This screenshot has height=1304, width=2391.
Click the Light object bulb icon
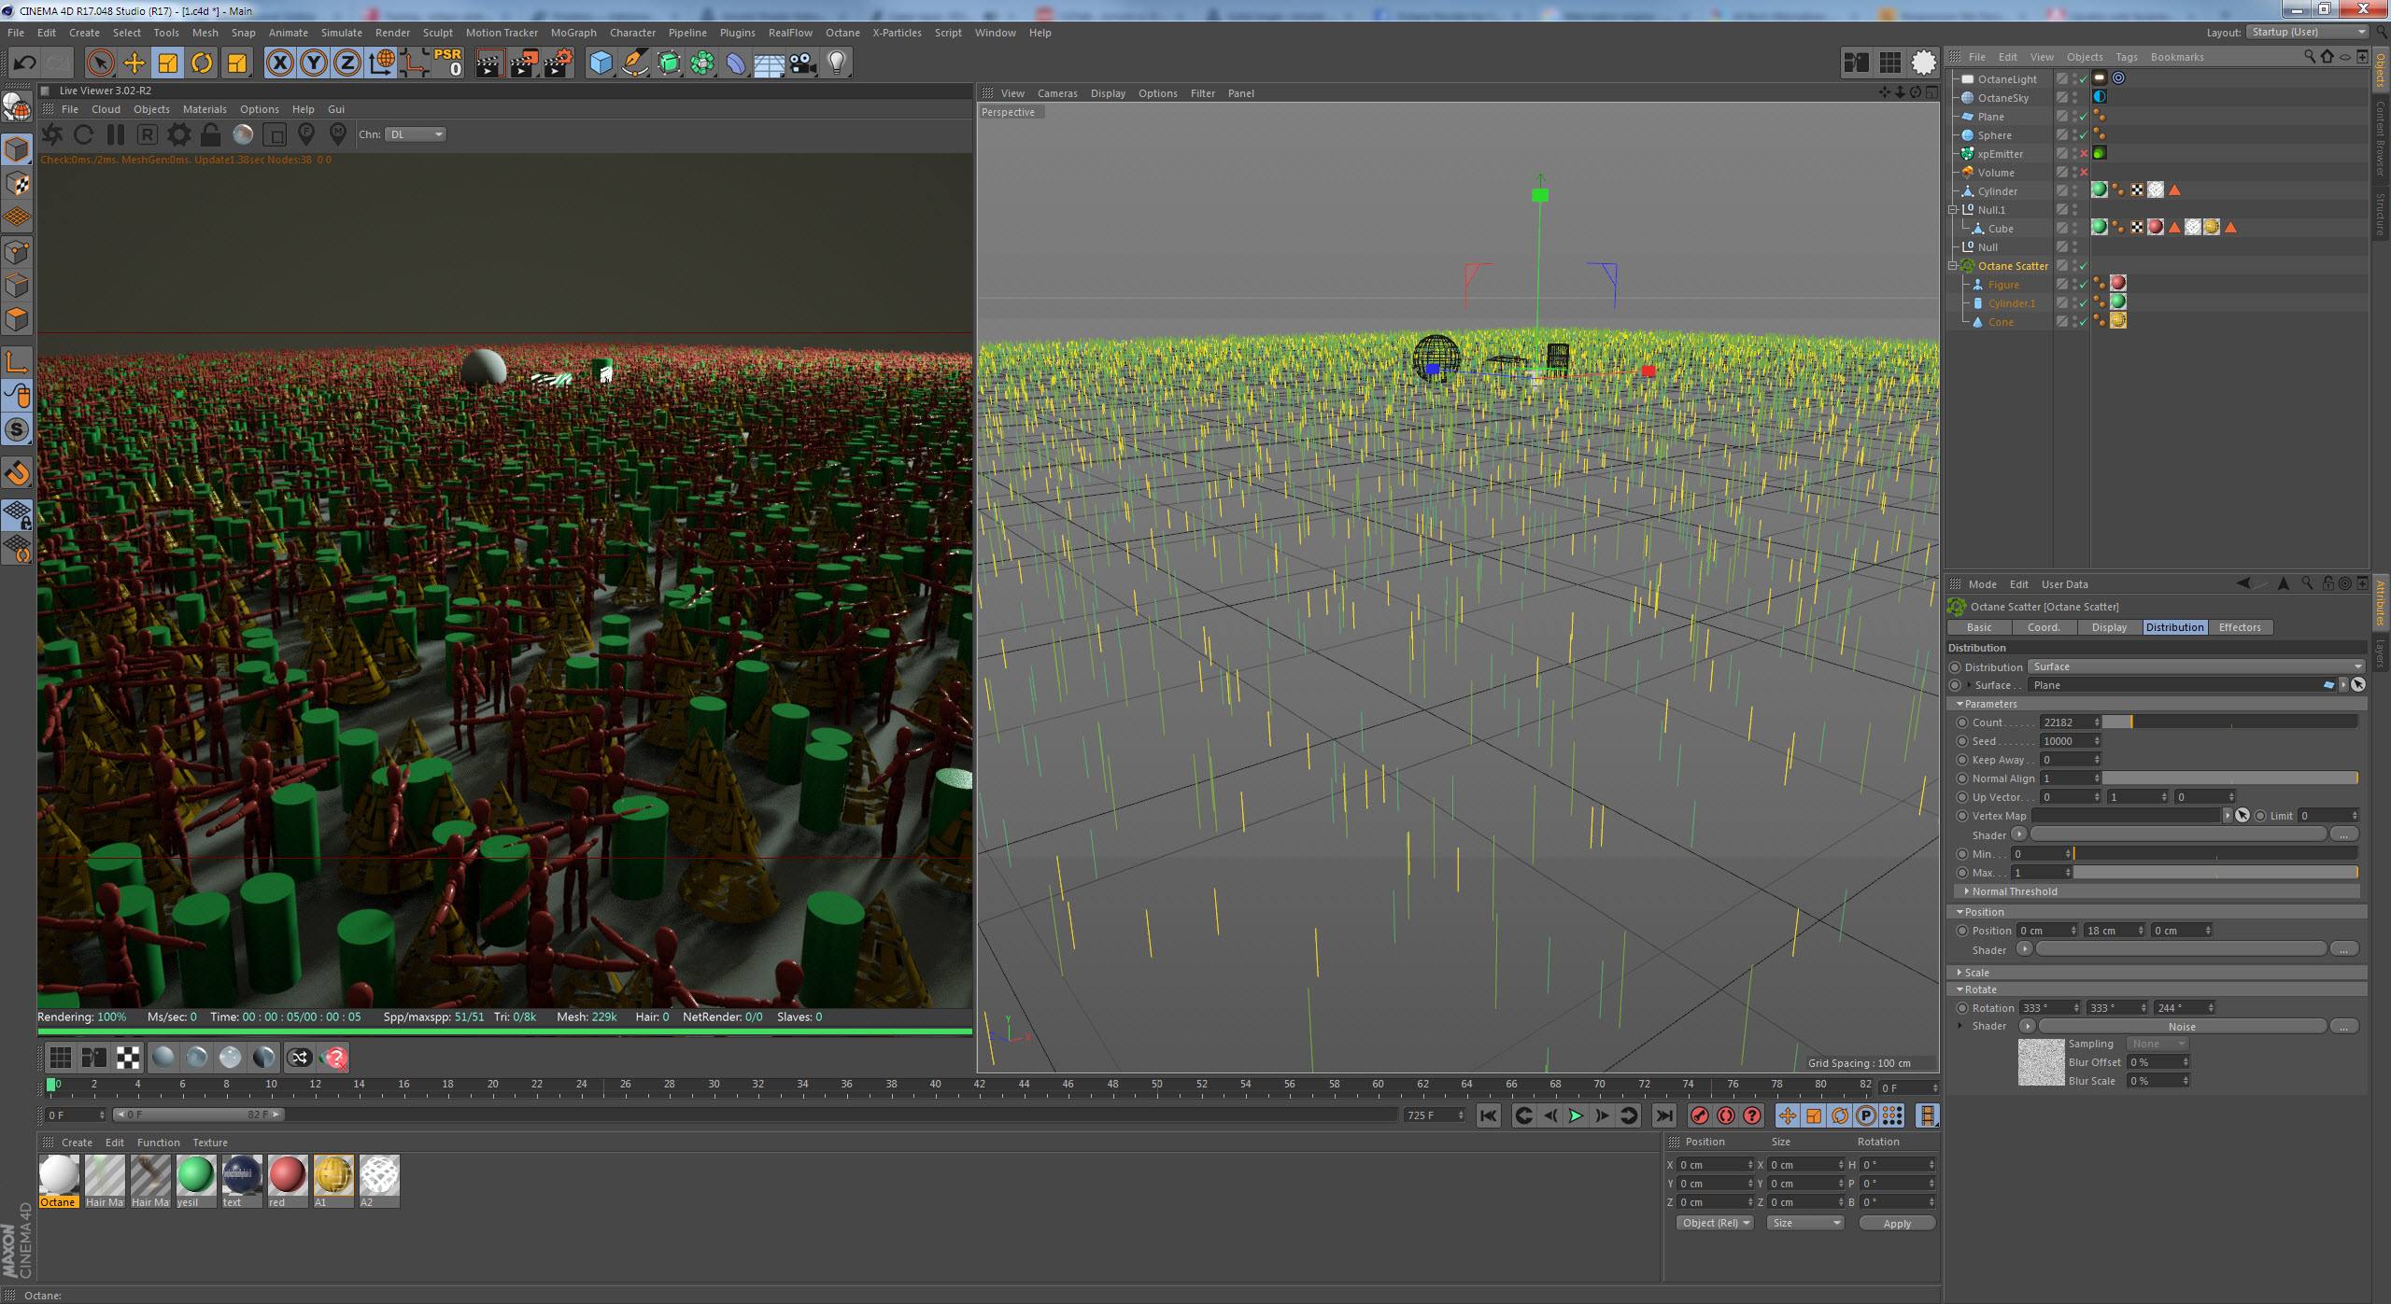(x=837, y=63)
